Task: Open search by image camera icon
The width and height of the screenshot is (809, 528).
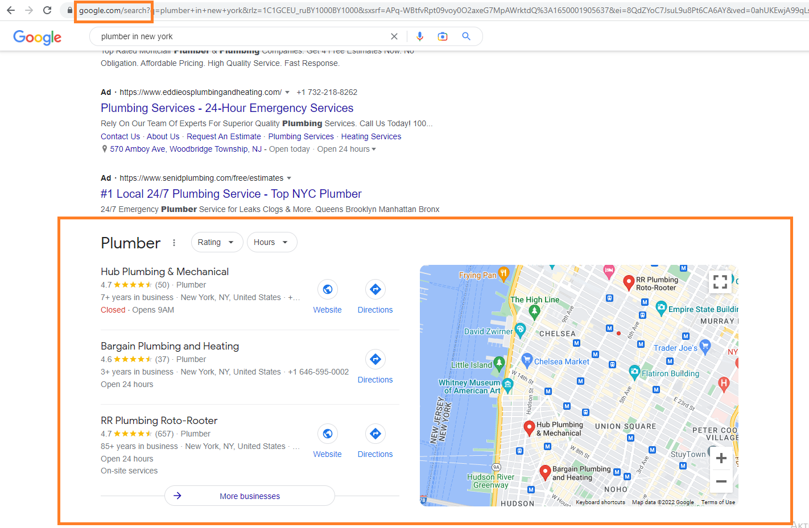Action: click(x=443, y=36)
